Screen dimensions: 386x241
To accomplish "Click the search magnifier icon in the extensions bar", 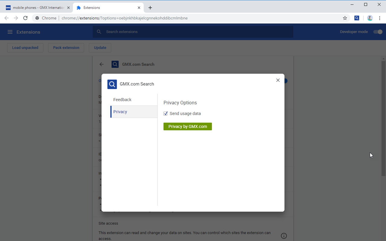I will [x=99, y=32].
